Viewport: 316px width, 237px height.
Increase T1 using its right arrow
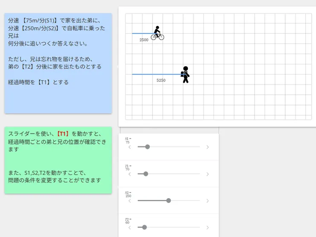pyautogui.click(x=208, y=174)
